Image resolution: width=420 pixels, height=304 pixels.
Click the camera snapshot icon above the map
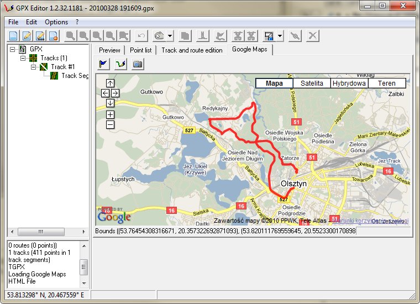(x=138, y=64)
